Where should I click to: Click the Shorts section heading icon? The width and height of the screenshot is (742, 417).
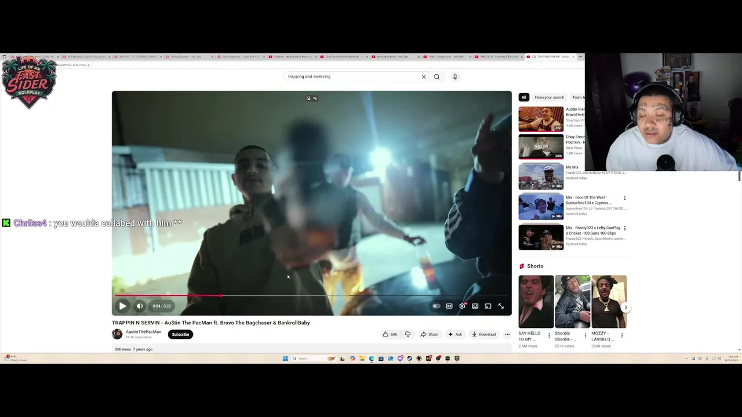click(522, 266)
